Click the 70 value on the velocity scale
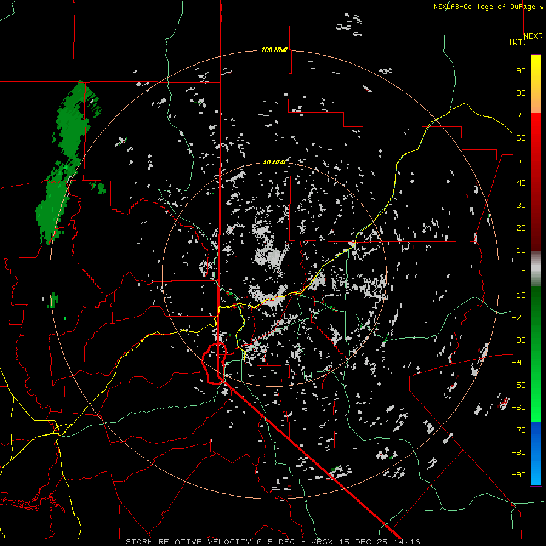546x546 pixels. tap(521, 116)
